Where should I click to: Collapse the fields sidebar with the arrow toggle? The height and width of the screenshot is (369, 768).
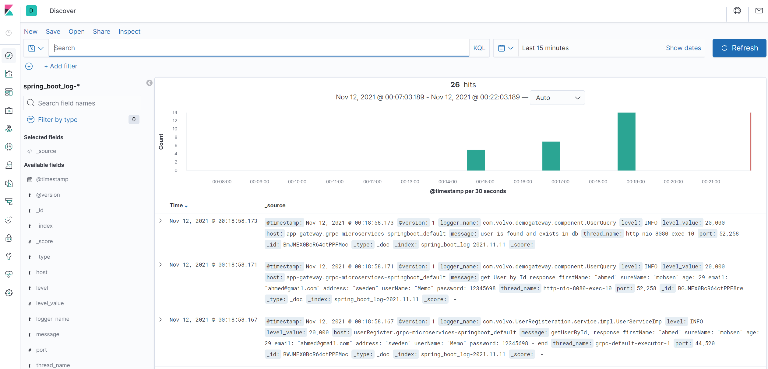tap(149, 83)
